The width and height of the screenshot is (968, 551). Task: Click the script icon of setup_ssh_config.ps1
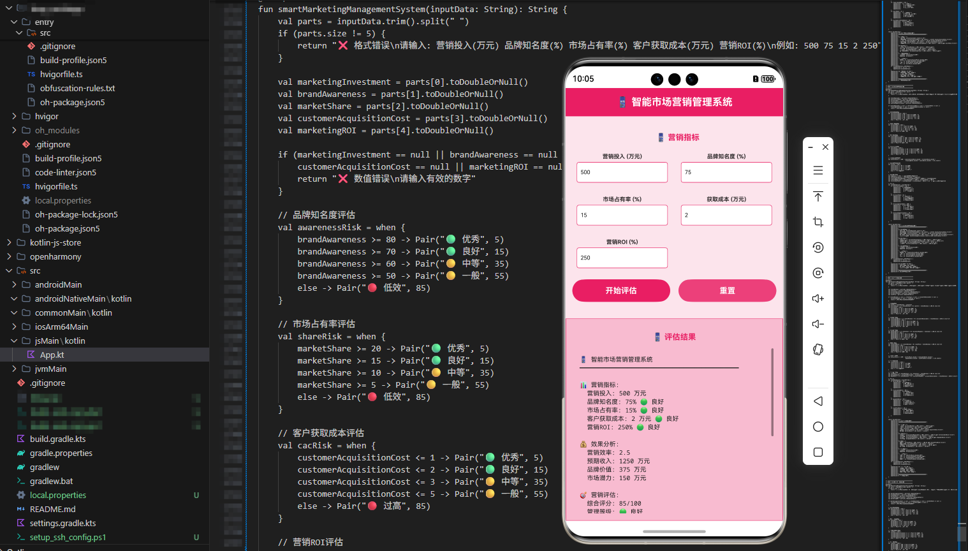click(21, 537)
